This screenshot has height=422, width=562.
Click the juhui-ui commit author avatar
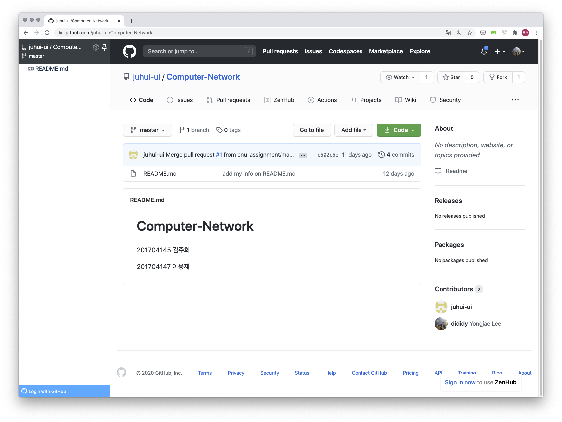coord(133,154)
